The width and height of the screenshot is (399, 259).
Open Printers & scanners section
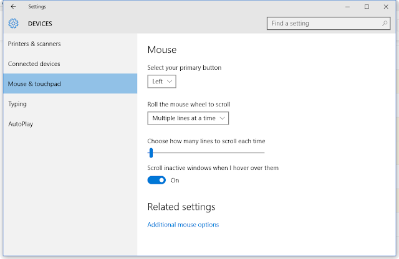[x=34, y=44]
